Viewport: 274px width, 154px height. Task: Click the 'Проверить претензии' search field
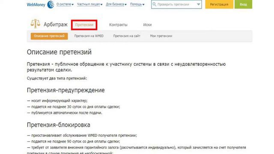pos(176,4)
